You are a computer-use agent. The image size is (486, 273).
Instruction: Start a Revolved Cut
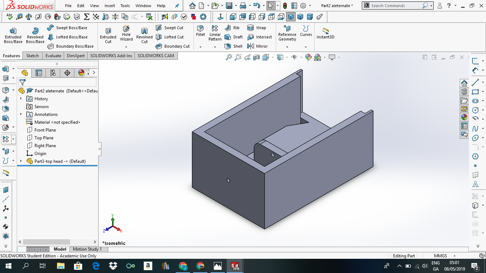[144, 36]
